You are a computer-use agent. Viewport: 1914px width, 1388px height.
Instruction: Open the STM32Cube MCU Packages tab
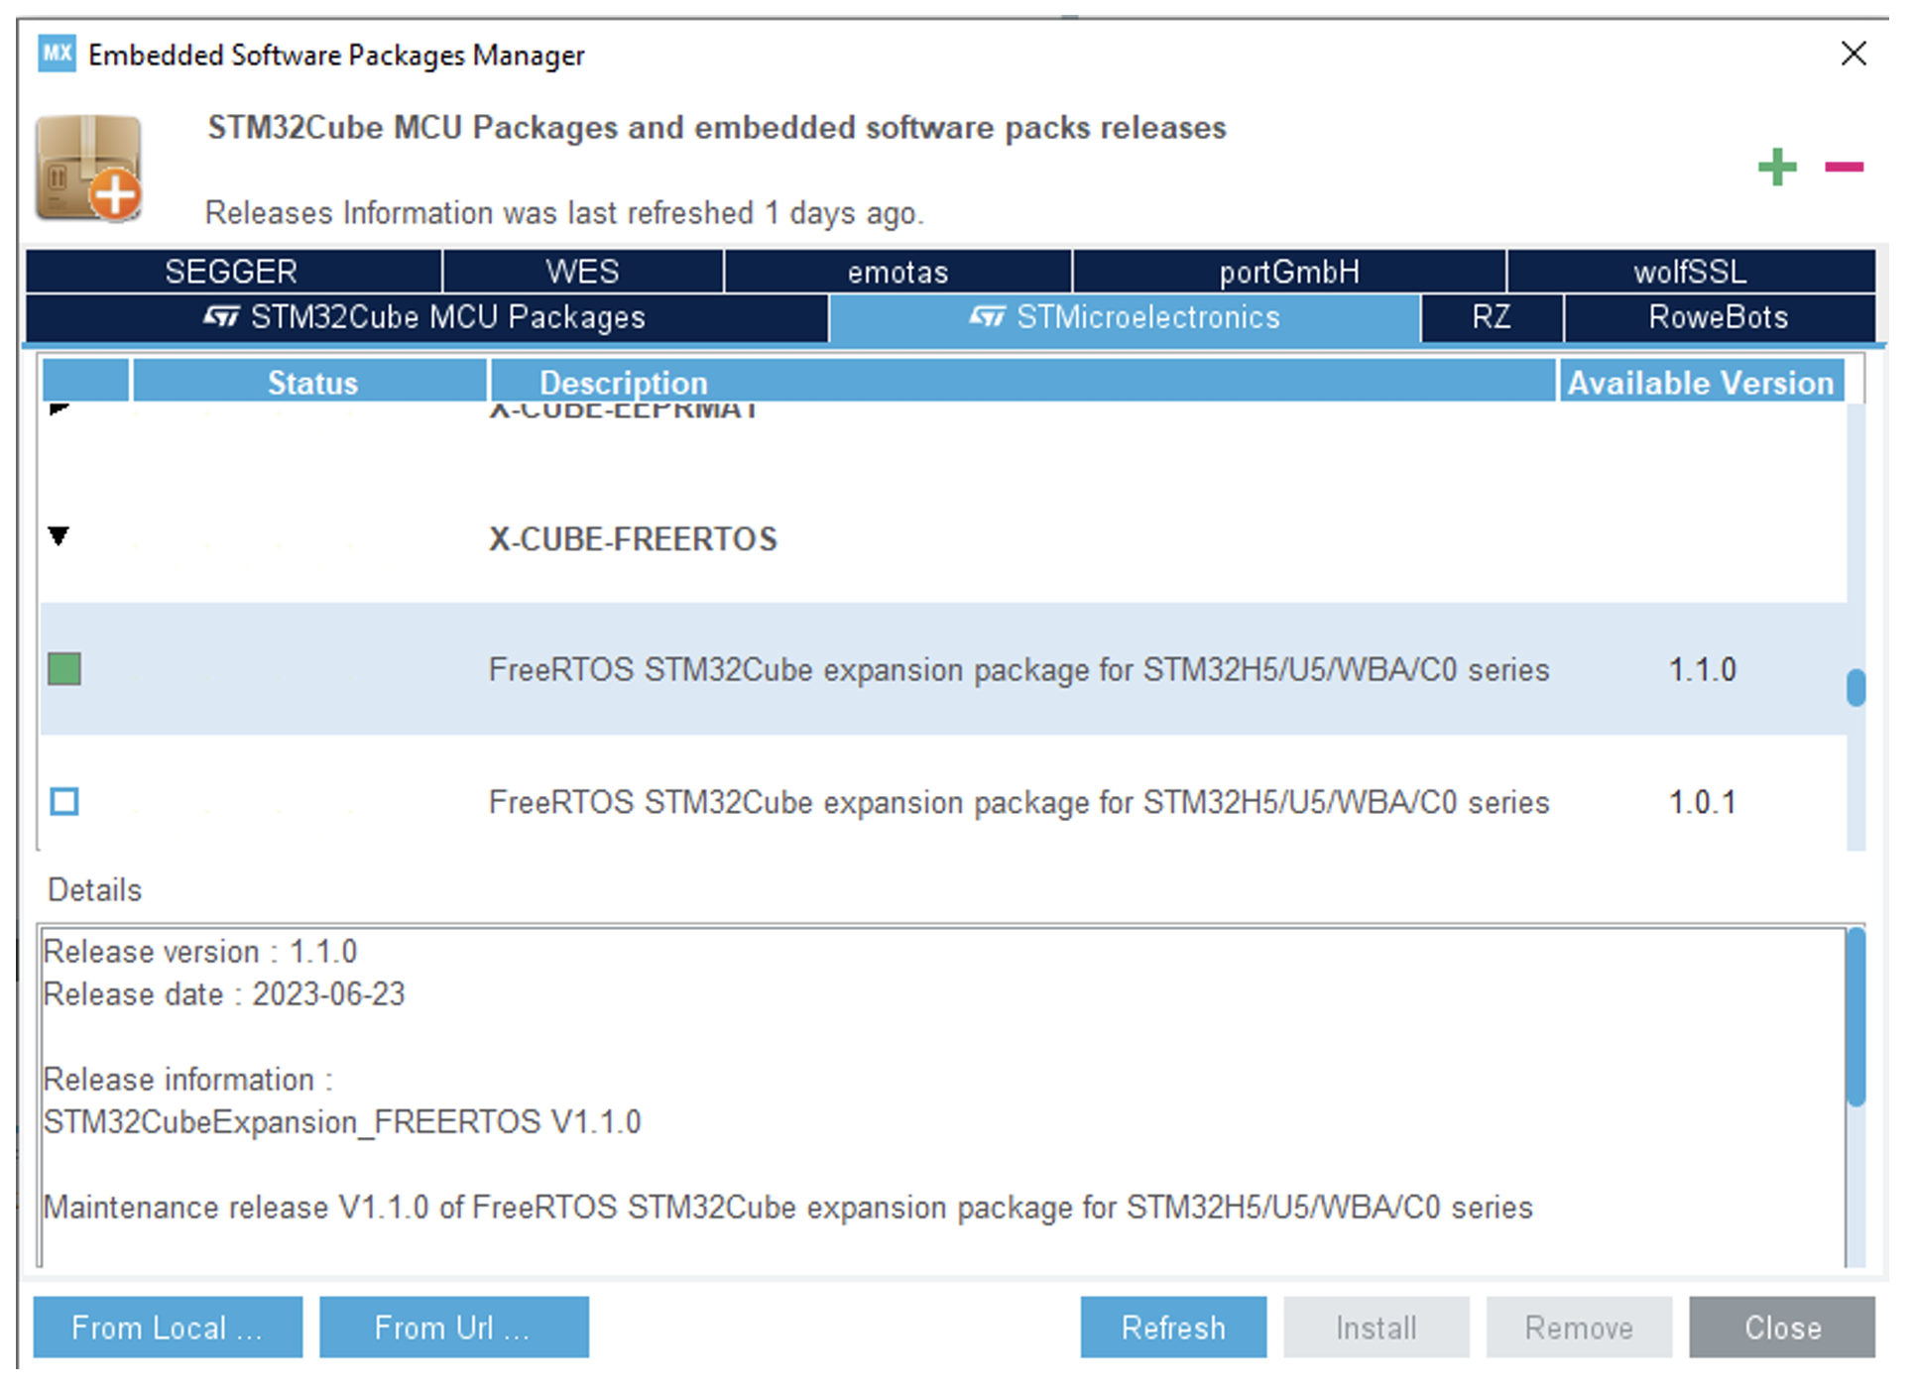426,317
